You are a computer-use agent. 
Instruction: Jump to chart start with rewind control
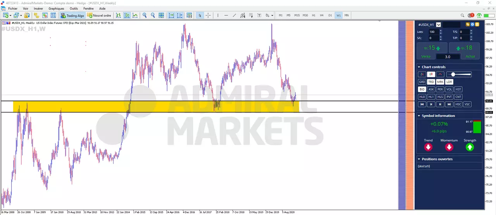click(422, 104)
